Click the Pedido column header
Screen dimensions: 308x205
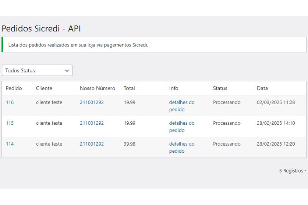point(14,88)
